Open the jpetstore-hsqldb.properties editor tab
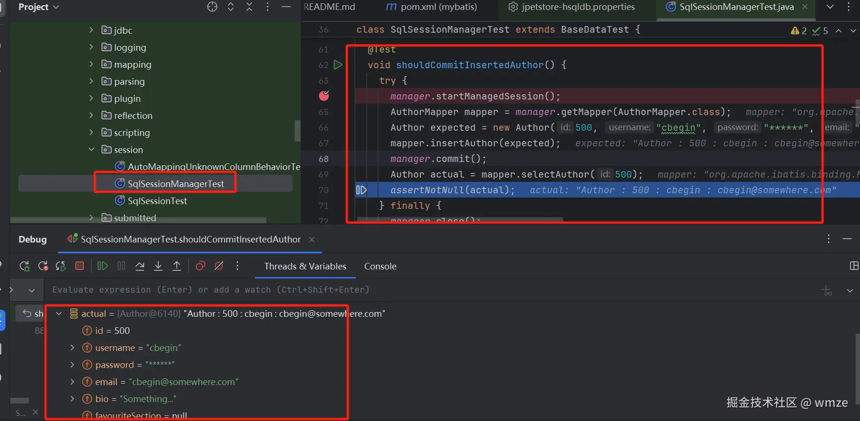The width and height of the screenshot is (860, 421). pos(571,7)
